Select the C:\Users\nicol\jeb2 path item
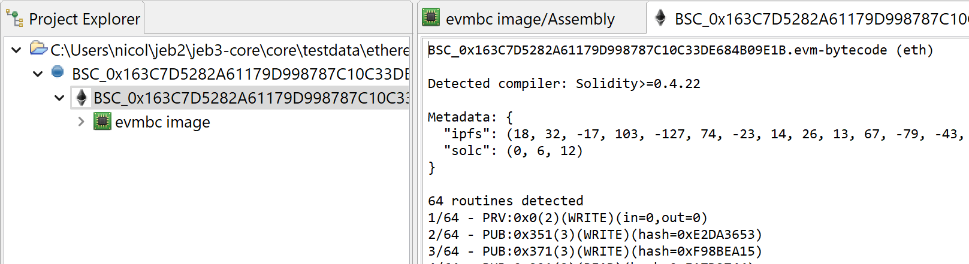The height and width of the screenshot is (264, 969). coord(230,50)
